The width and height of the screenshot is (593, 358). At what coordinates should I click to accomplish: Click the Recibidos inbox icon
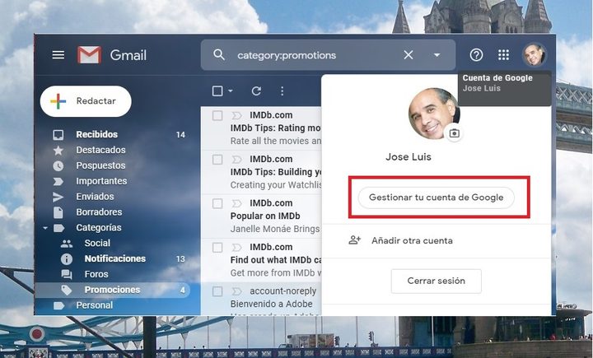58,135
